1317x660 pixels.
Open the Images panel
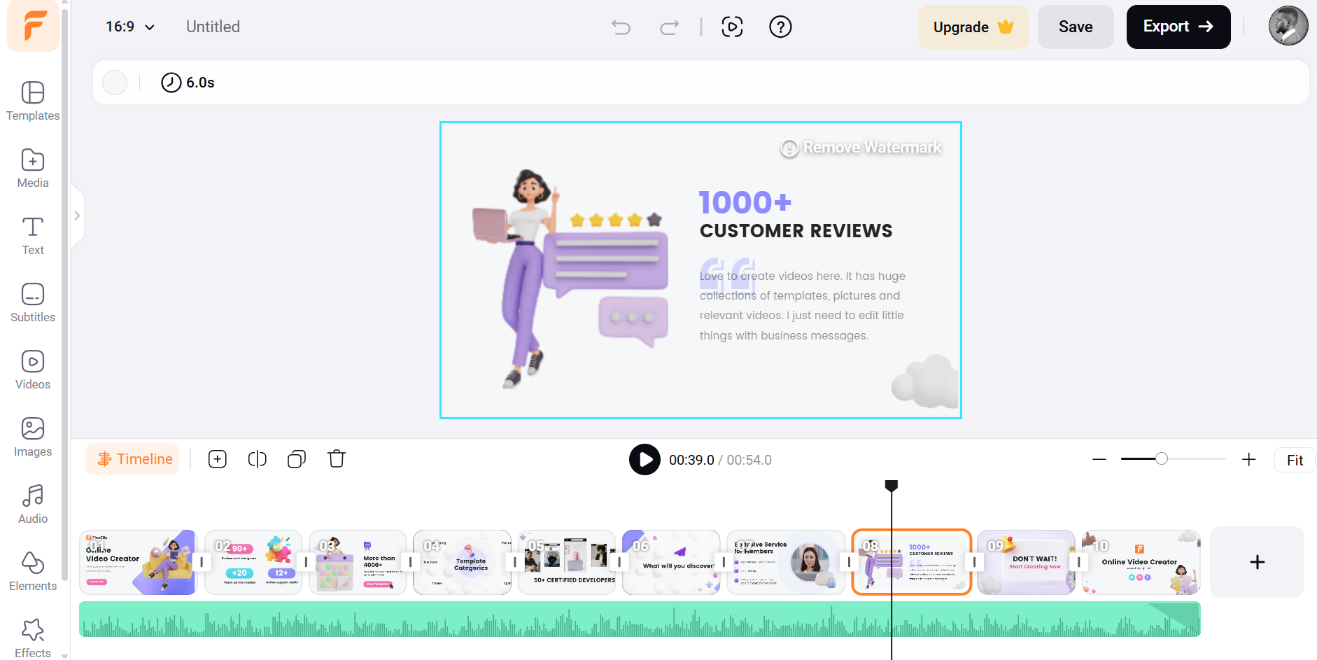pos(32,435)
